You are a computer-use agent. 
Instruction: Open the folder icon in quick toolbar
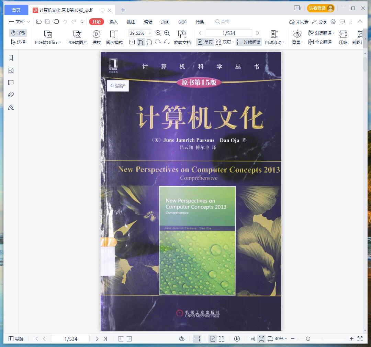(x=39, y=22)
